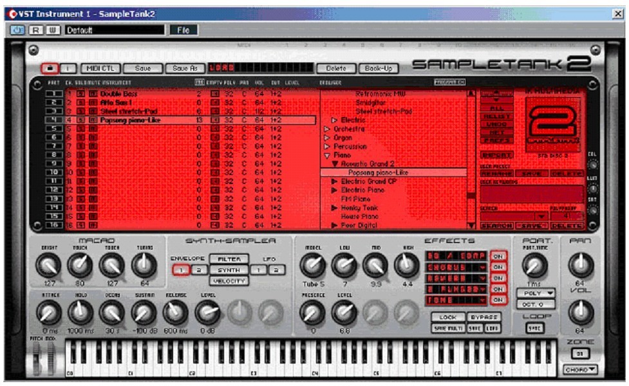Solo the Double Bass part

point(80,94)
